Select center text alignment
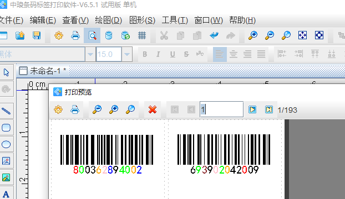Screen dimensions: 345x199 point(234,54)
